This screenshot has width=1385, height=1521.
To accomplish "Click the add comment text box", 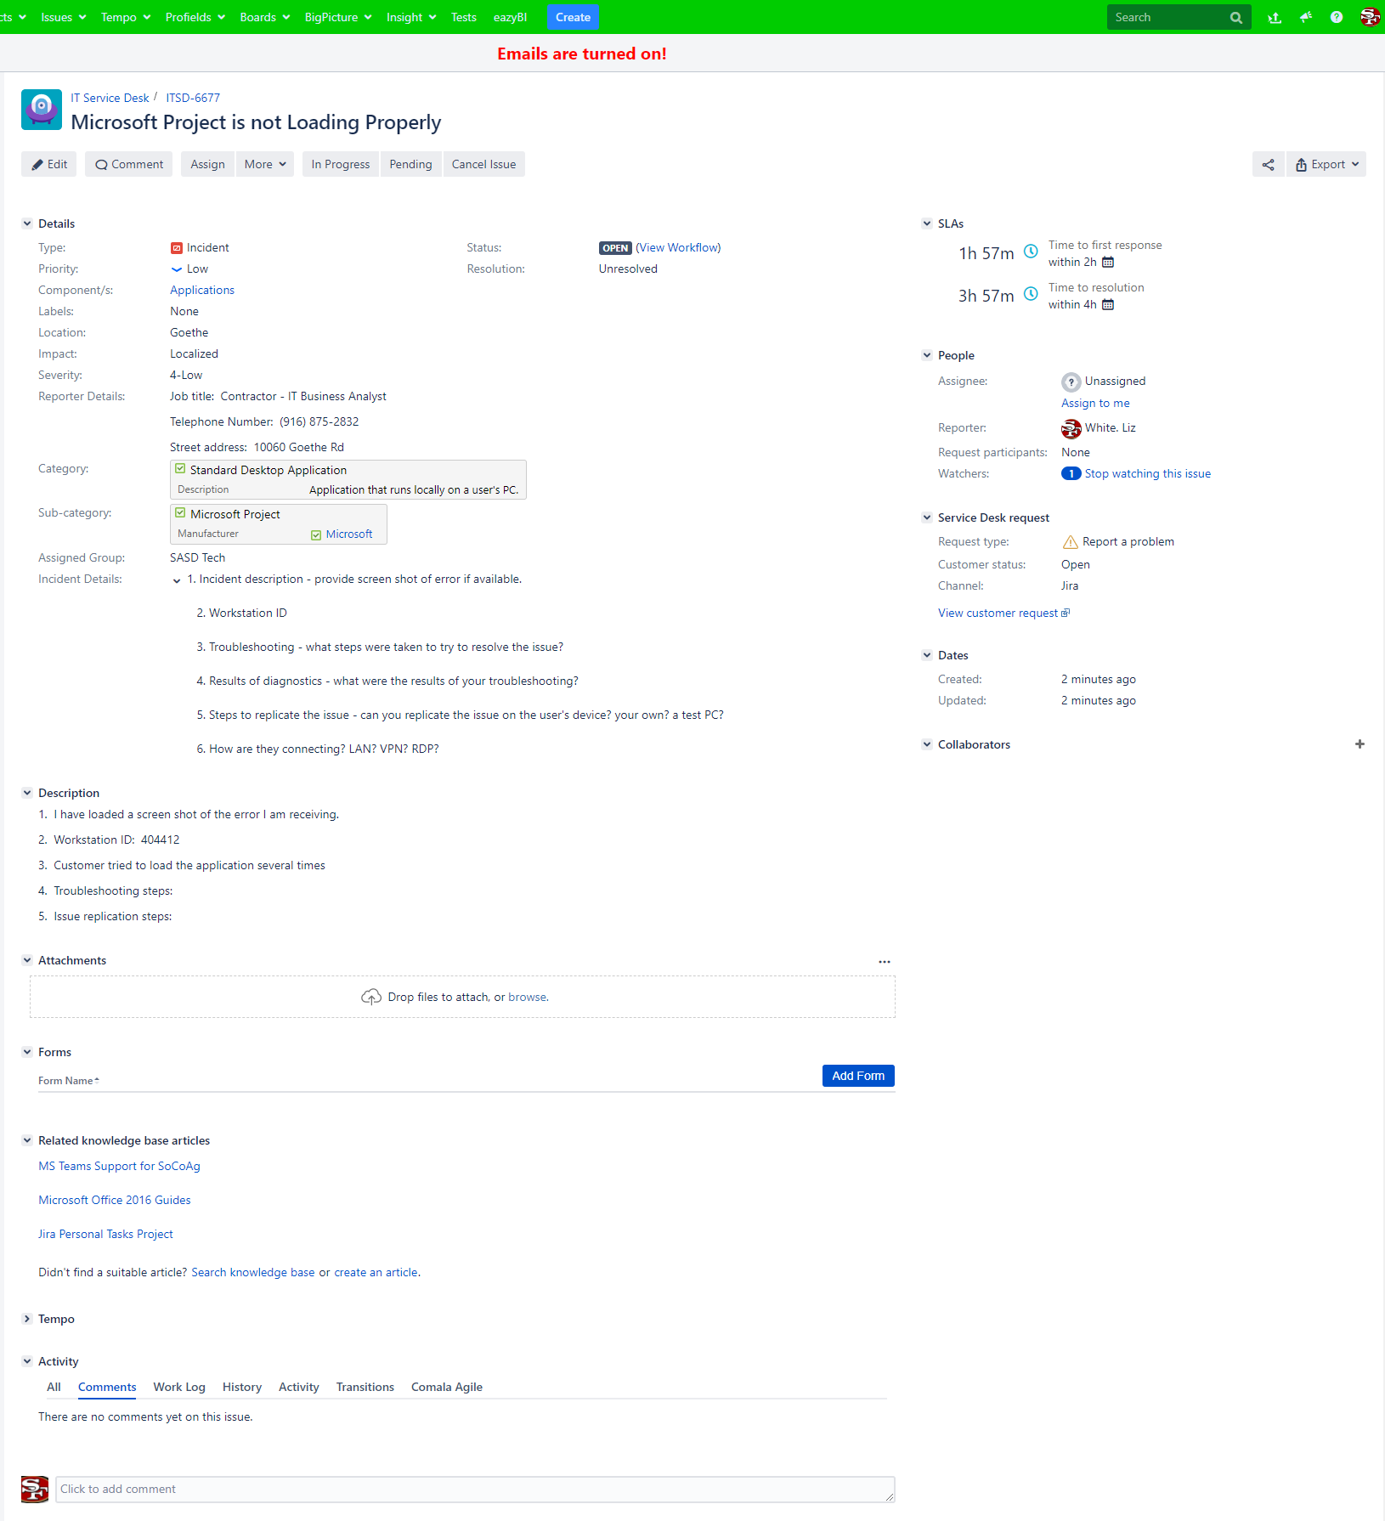I will point(475,1490).
